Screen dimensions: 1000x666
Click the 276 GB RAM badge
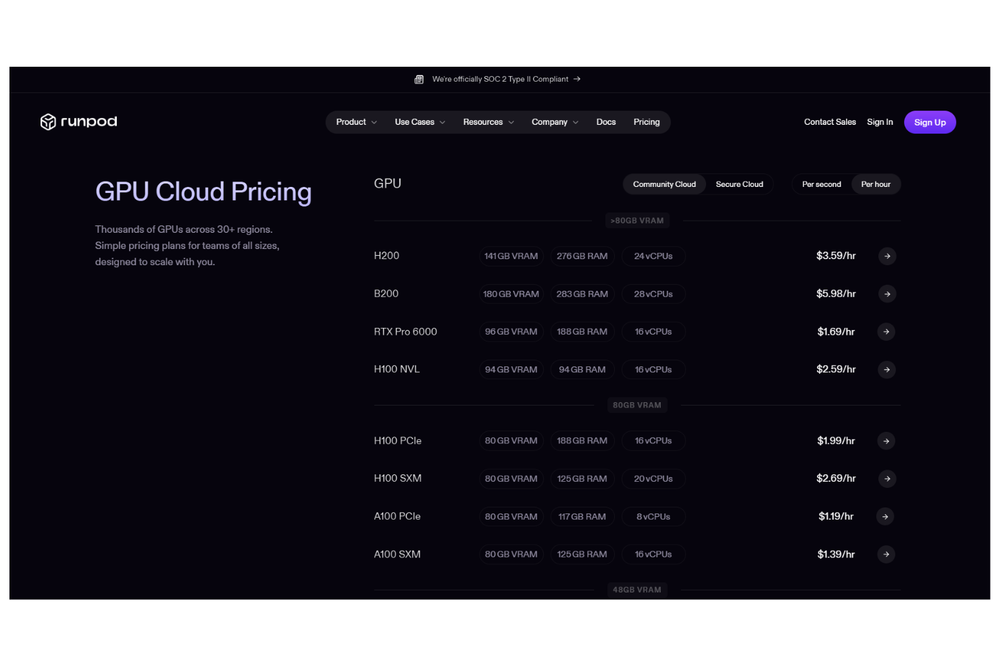point(582,256)
